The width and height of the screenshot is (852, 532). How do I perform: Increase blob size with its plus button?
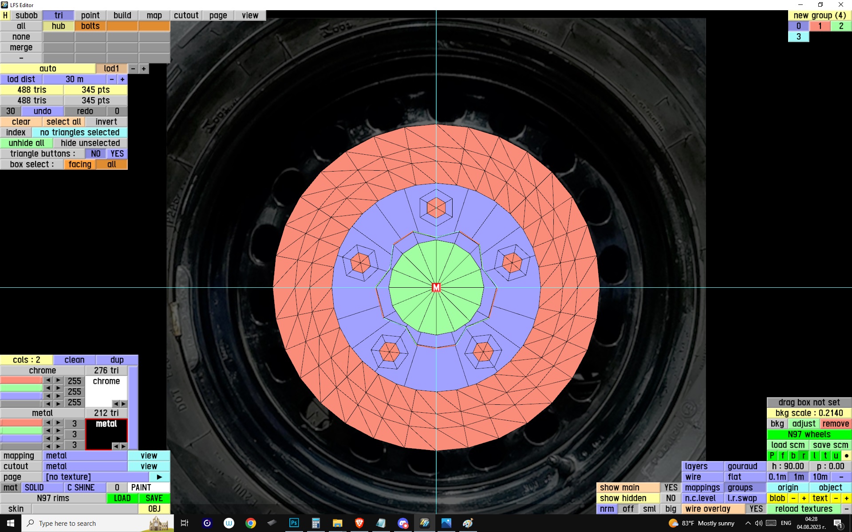[x=804, y=498]
